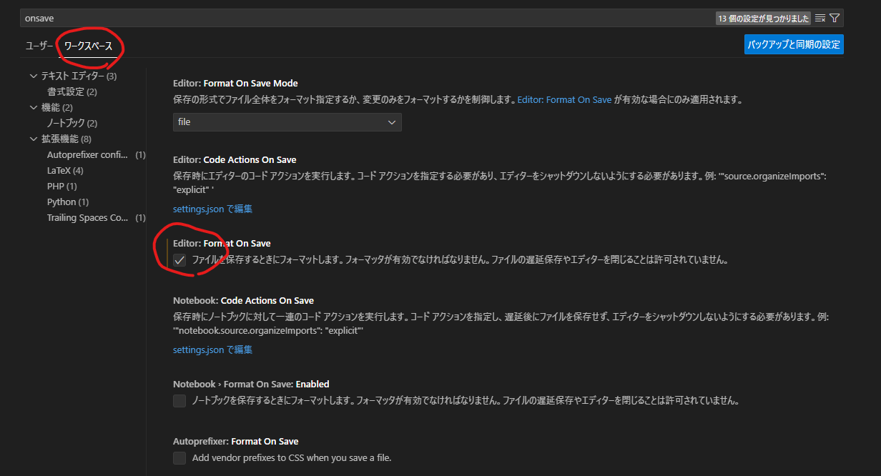881x476 pixels.
Task: Select ノートブック (2) in settings tree
Action: pyautogui.click(x=72, y=123)
